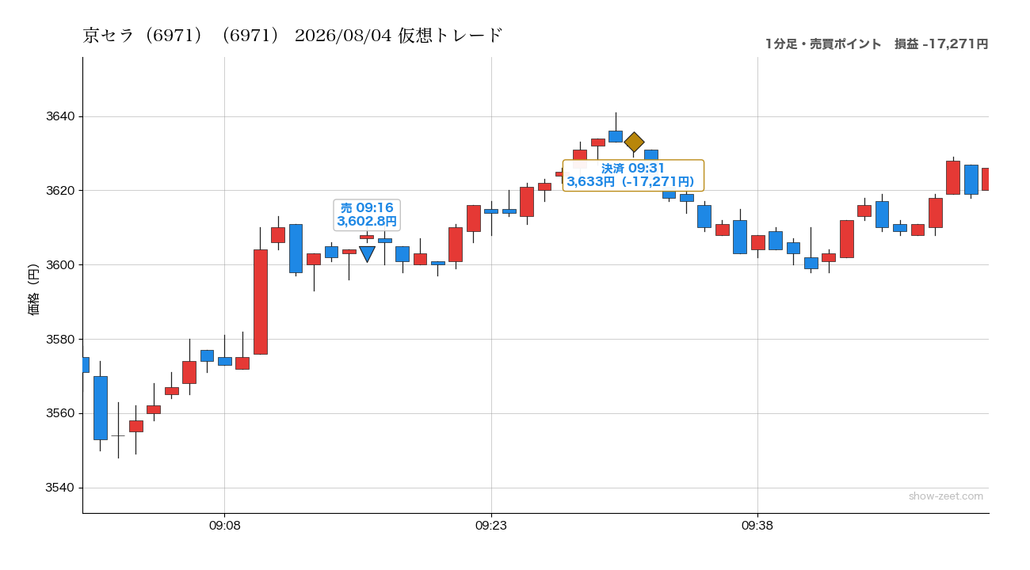Click the blue sell triangle marker
Viewport: 1030px width, 570px height.
click(367, 253)
